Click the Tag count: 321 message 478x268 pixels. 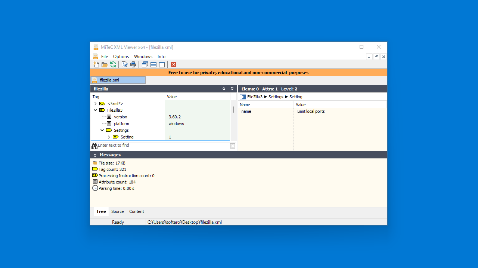[x=112, y=169]
